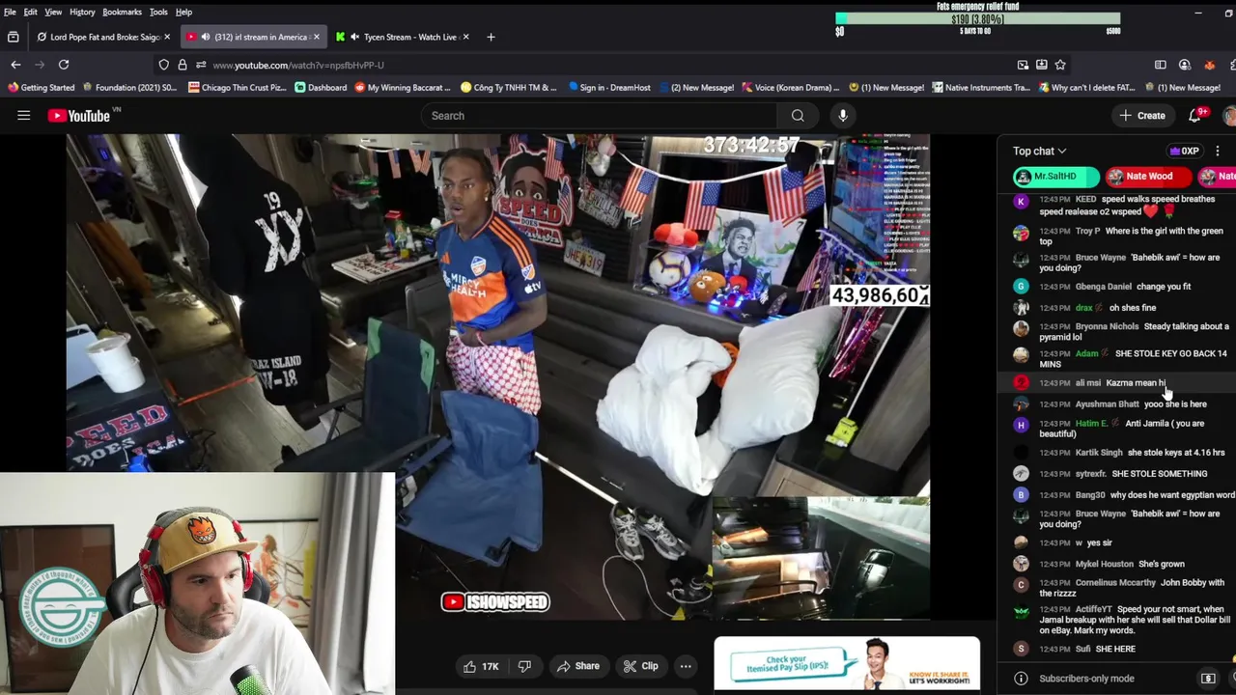
Task: Click the Fats emergency relief fund progress bar
Action: [x=977, y=18]
